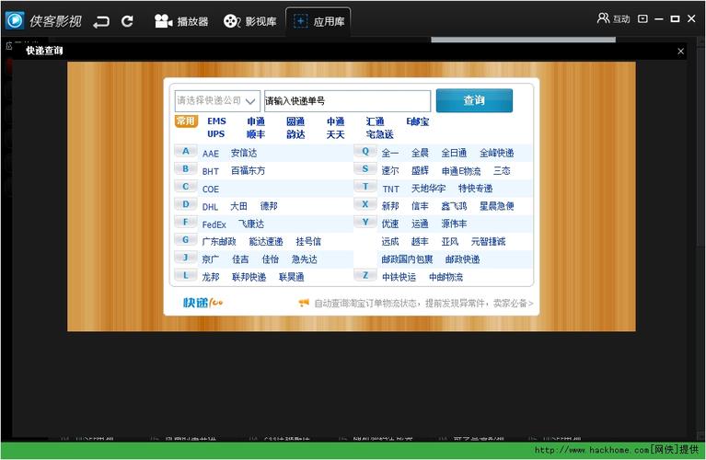Image resolution: width=706 pixels, height=460 pixels.
Task: Choose EMS from common couriers
Action: pos(216,121)
